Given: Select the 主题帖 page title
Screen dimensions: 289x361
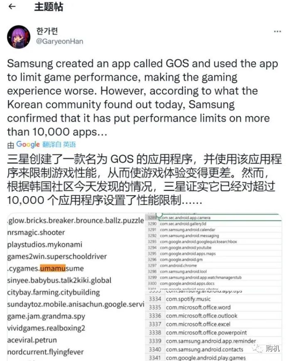Looking at the screenshot, I should [x=49, y=7].
